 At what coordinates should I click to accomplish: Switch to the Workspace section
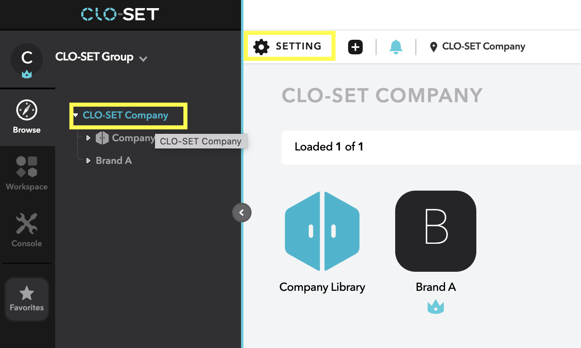click(27, 167)
